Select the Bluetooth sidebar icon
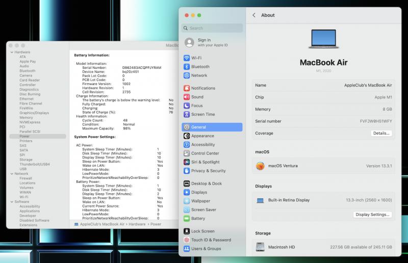The width and height of the screenshot is (408, 263). click(x=187, y=67)
